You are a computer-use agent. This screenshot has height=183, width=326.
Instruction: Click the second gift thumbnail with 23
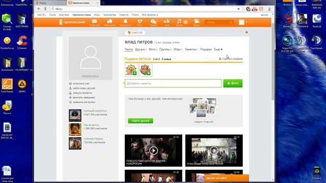tap(146, 70)
